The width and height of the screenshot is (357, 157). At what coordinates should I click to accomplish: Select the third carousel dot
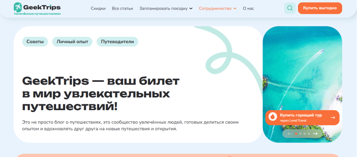tap(305, 134)
